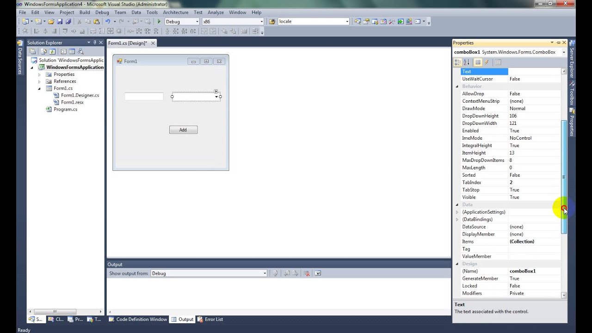
Task: Click the Solution Explorer horizontal scrollbar
Action: click(x=55, y=312)
